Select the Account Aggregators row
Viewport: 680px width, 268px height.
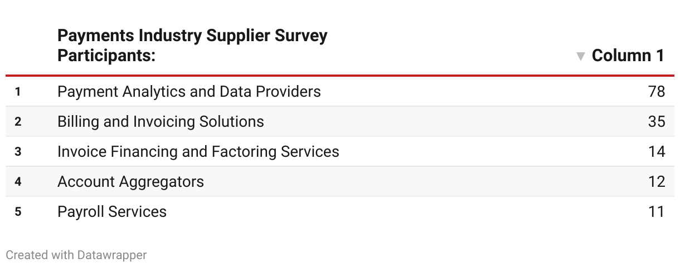[x=340, y=181]
